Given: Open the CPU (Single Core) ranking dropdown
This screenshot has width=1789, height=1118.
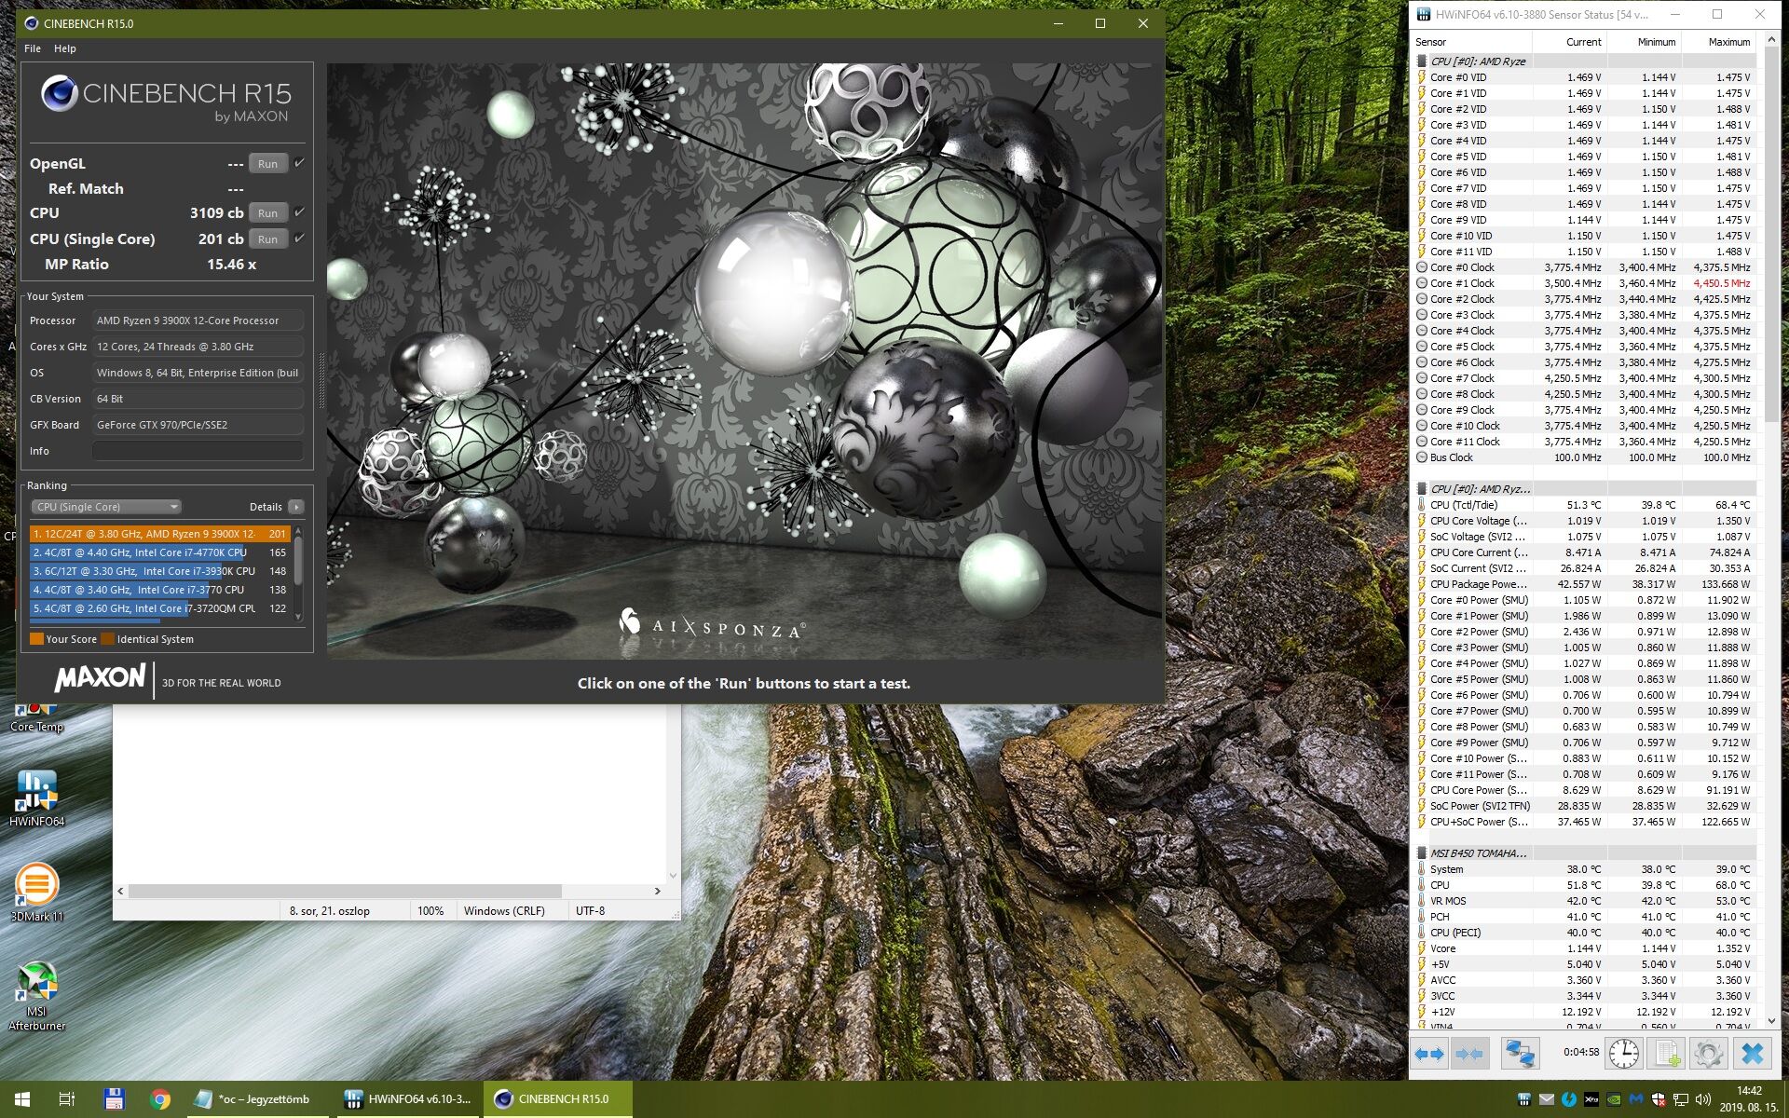Looking at the screenshot, I should coord(106,507).
